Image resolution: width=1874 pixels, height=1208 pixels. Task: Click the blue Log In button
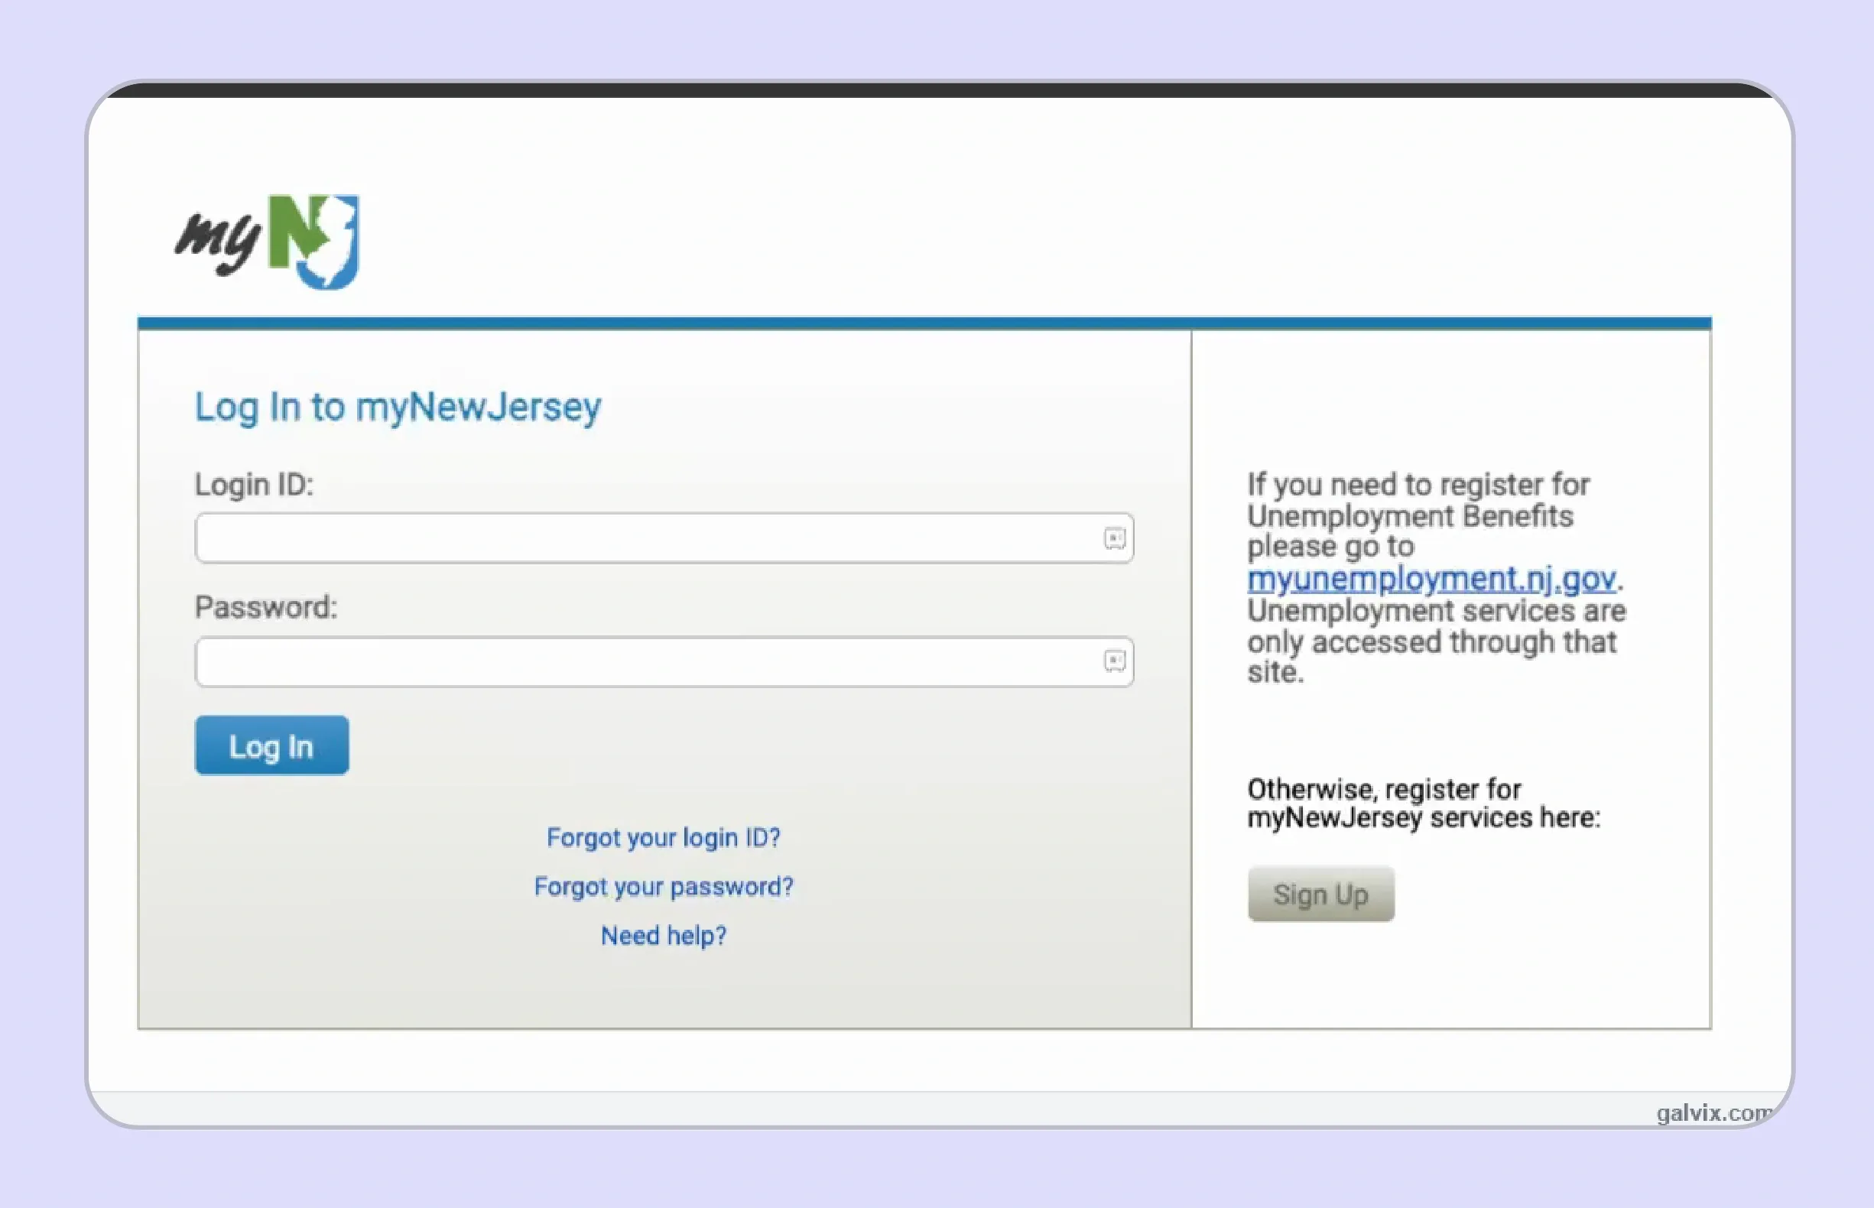click(272, 745)
